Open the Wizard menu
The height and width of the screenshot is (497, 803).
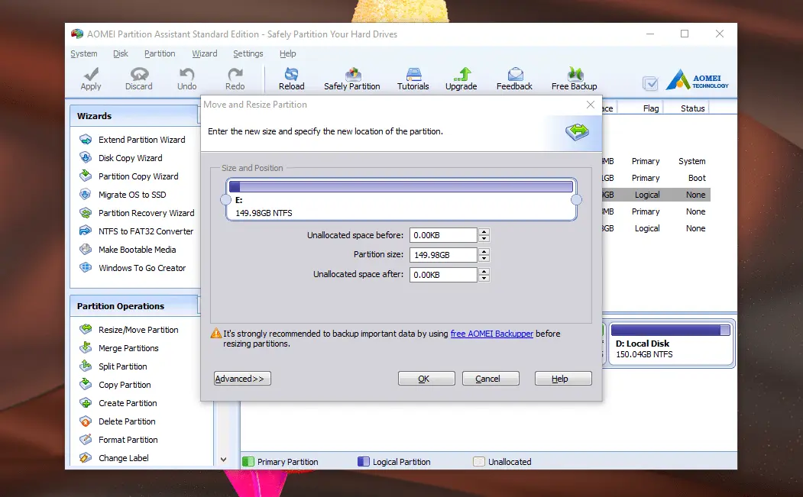pyautogui.click(x=204, y=53)
